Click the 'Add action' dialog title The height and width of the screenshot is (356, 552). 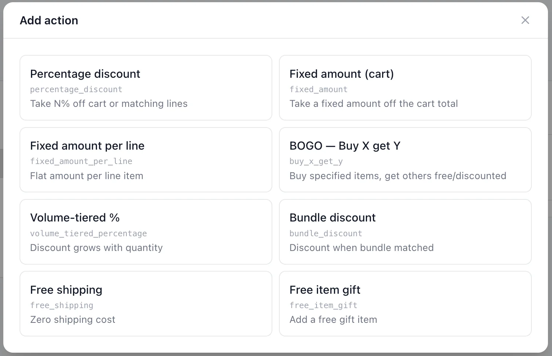49,21
